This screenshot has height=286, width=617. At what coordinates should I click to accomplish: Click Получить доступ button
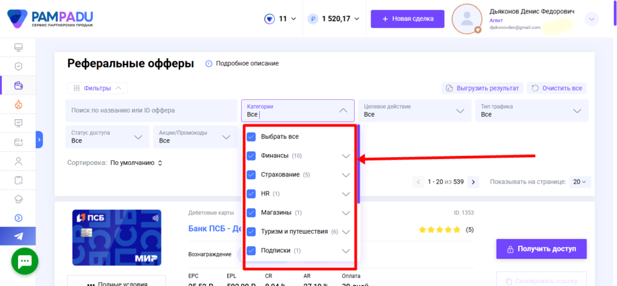[x=542, y=249]
